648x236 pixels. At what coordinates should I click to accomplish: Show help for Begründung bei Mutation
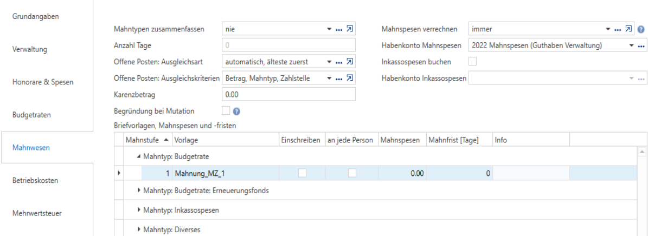click(x=237, y=111)
